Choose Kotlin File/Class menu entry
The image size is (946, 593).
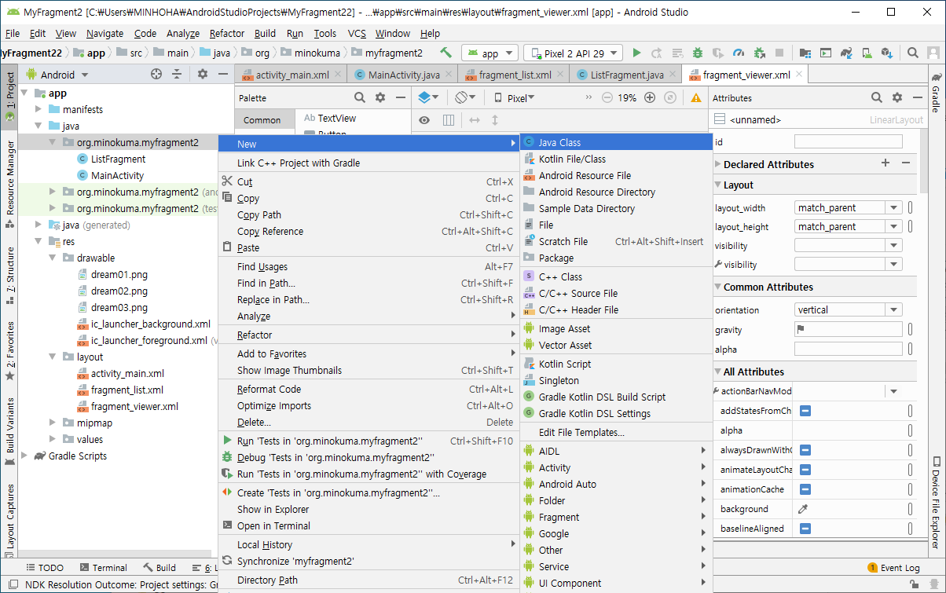click(616, 159)
